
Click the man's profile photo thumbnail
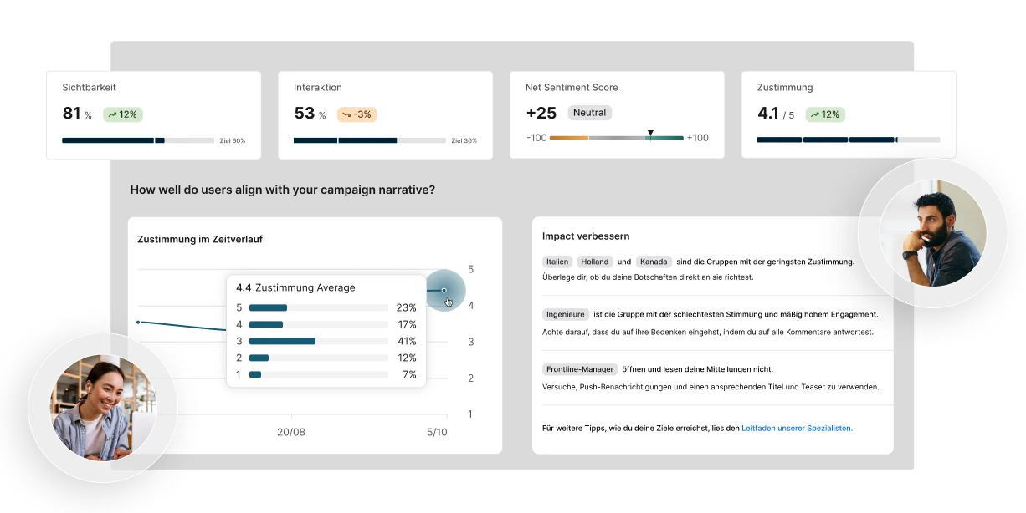click(931, 232)
